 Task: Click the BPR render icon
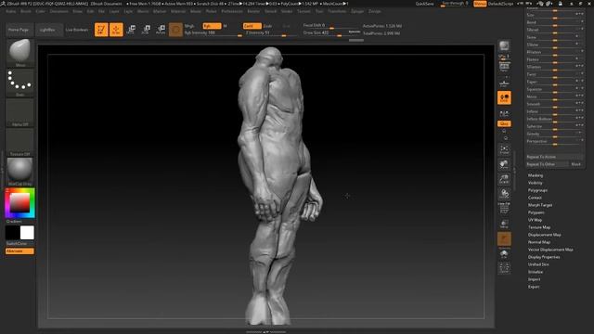coord(504,46)
